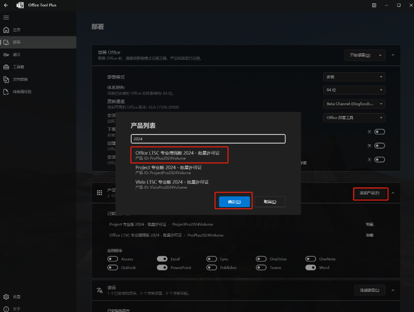Select the Deploy (部署) sidebar item
Screen dimensions: 414x312
pos(38,42)
